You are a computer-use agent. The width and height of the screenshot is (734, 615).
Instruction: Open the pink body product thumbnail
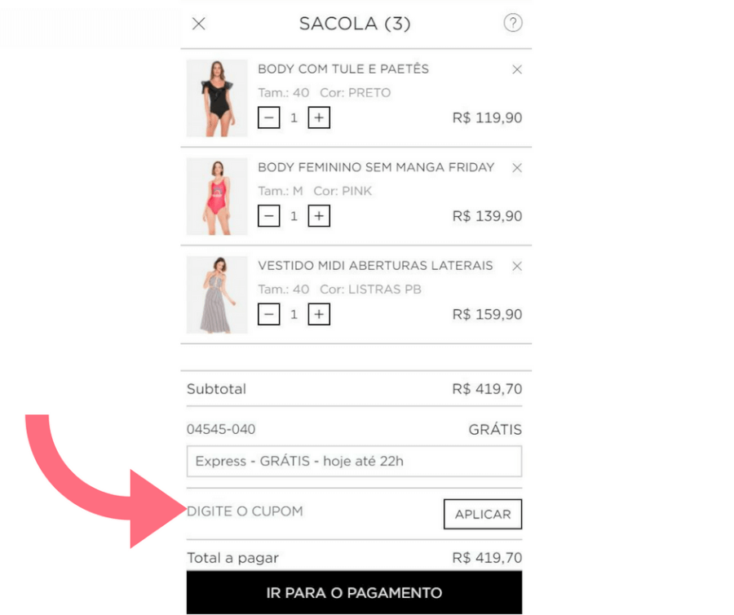point(217,197)
